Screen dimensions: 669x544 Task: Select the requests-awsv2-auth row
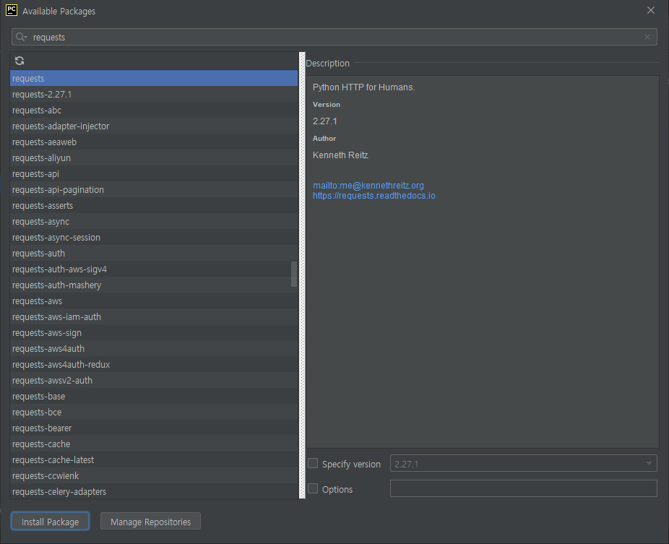(x=154, y=381)
